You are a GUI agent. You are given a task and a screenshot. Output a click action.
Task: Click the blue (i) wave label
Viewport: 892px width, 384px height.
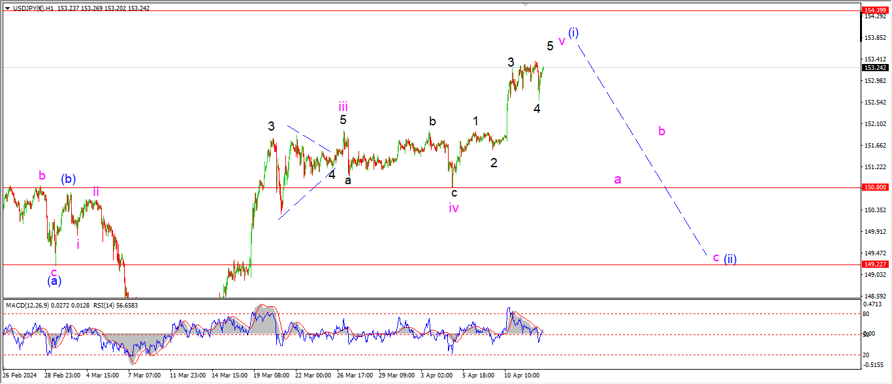coord(573,33)
